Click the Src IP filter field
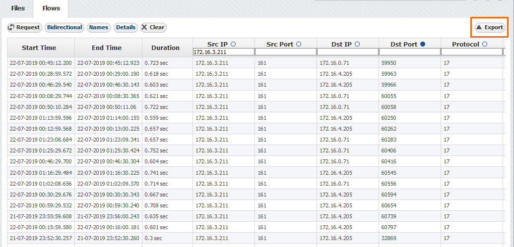 (223, 52)
